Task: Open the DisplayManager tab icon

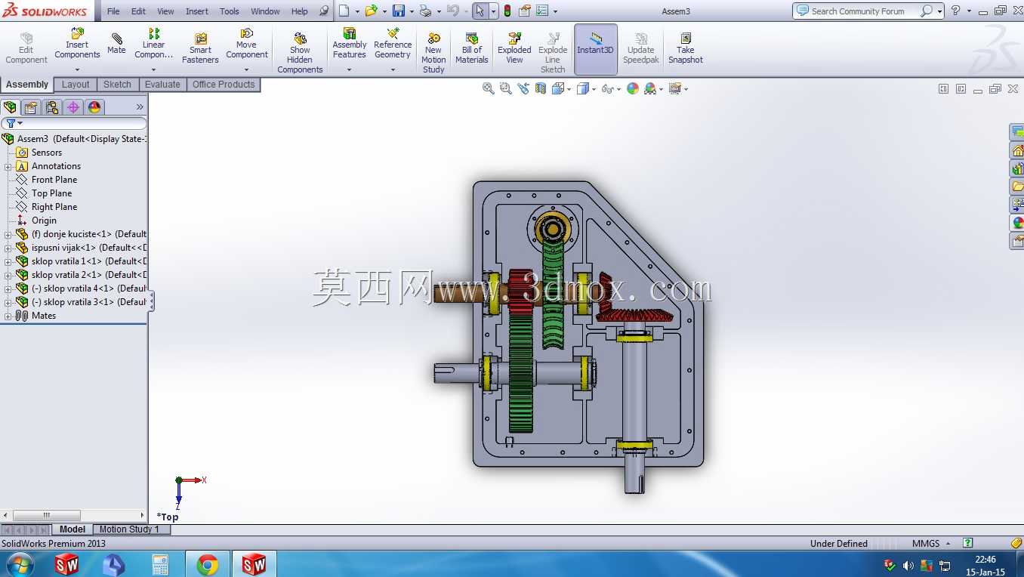Action: pos(94,107)
